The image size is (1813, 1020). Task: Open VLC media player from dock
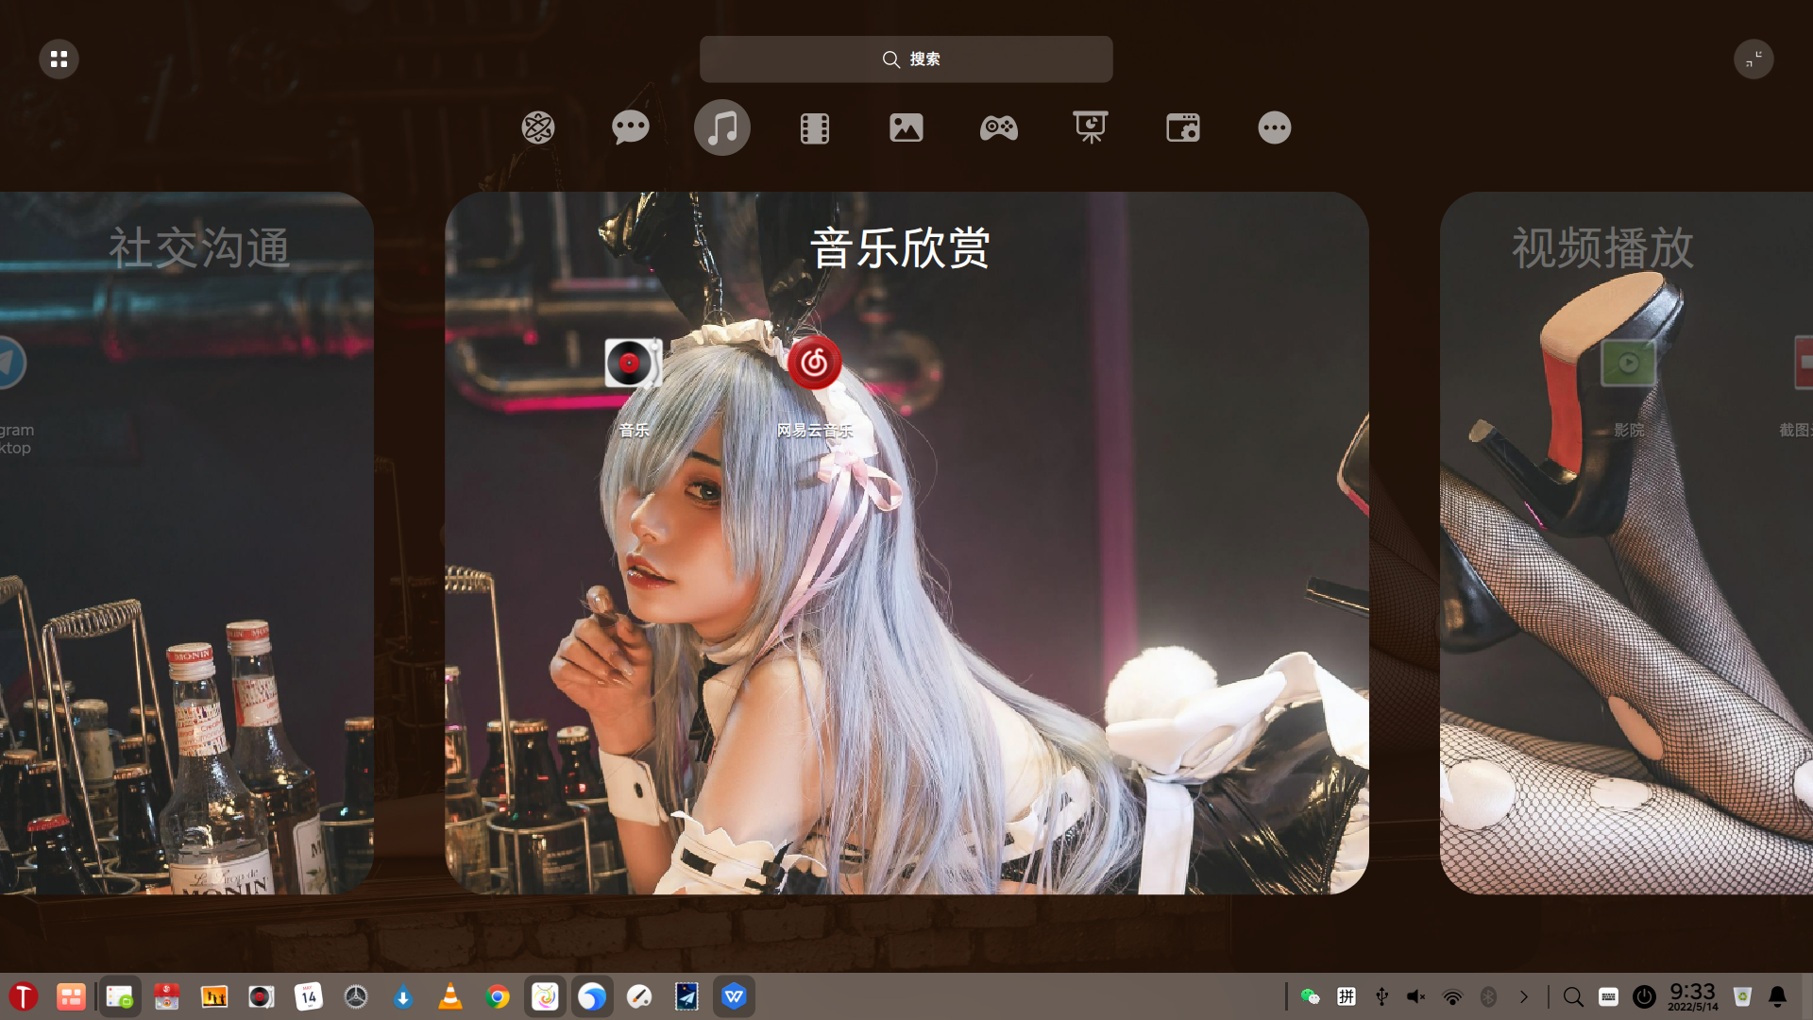point(450,996)
